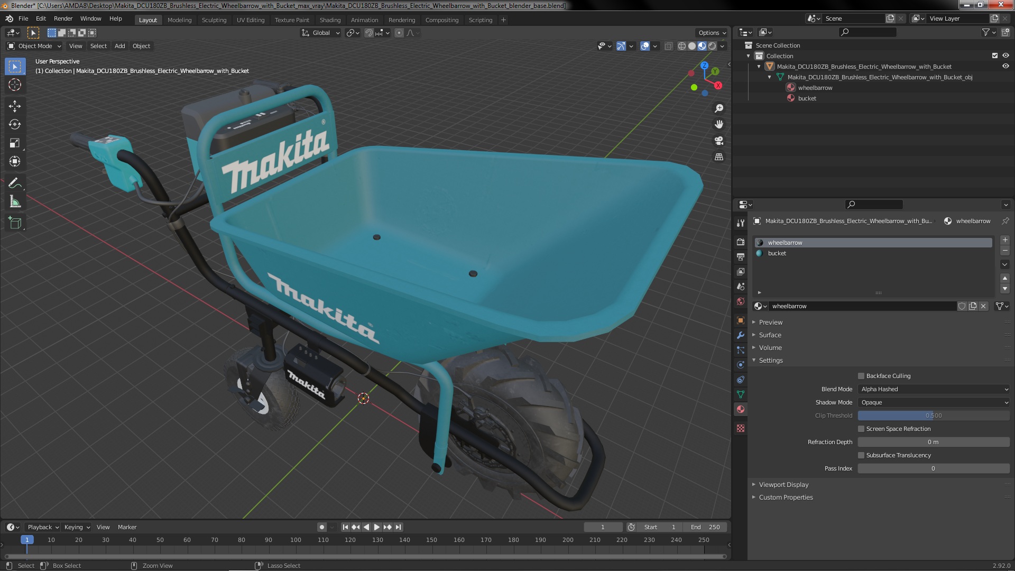Open the timeline Marker menu
Viewport: 1015px width, 571px height.
(x=127, y=527)
